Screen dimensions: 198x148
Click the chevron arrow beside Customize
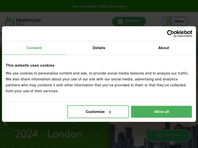pos(110,112)
